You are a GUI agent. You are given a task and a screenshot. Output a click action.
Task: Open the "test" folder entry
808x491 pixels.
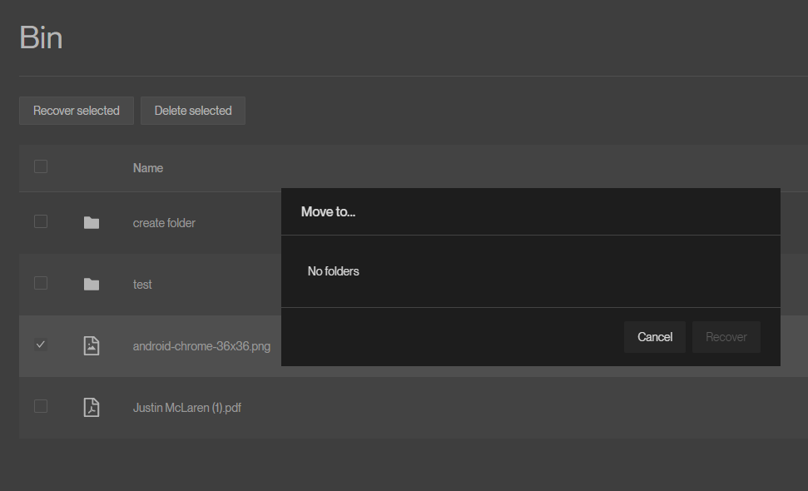click(141, 284)
